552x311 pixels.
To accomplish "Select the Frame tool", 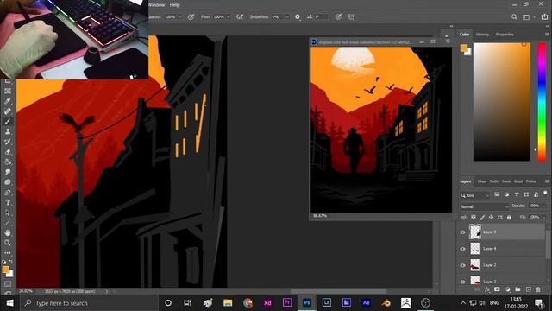I will pyautogui.click(x=8, y=91).
